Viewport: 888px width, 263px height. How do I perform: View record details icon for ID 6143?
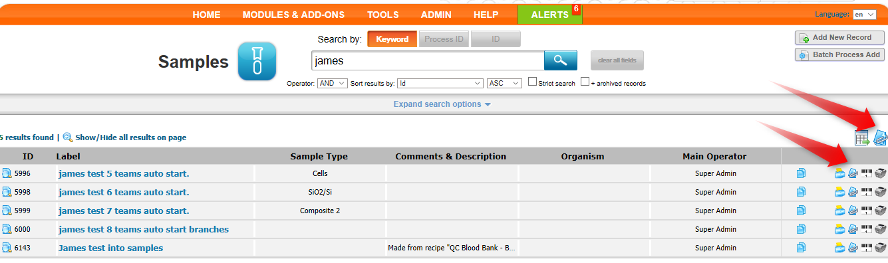[x=6, y=248]
